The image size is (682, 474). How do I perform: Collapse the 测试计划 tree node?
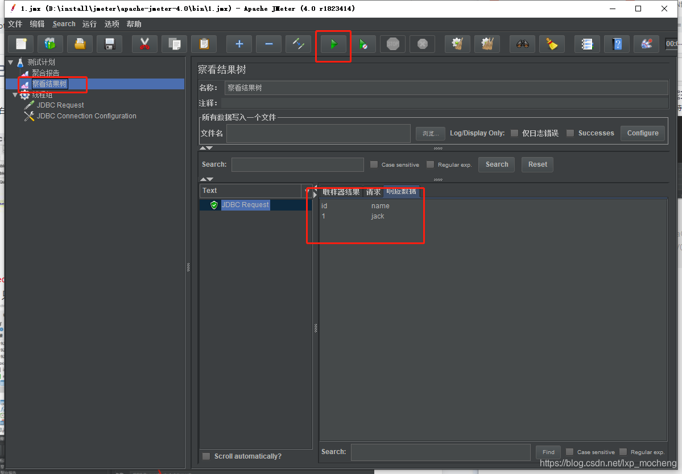tap(10, 62)
